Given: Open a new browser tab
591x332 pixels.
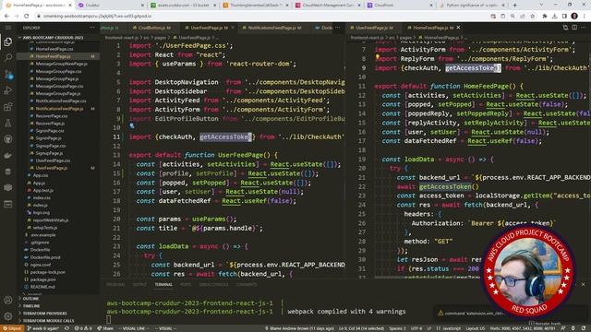Looking at the screenshot, I should (515, 6).
